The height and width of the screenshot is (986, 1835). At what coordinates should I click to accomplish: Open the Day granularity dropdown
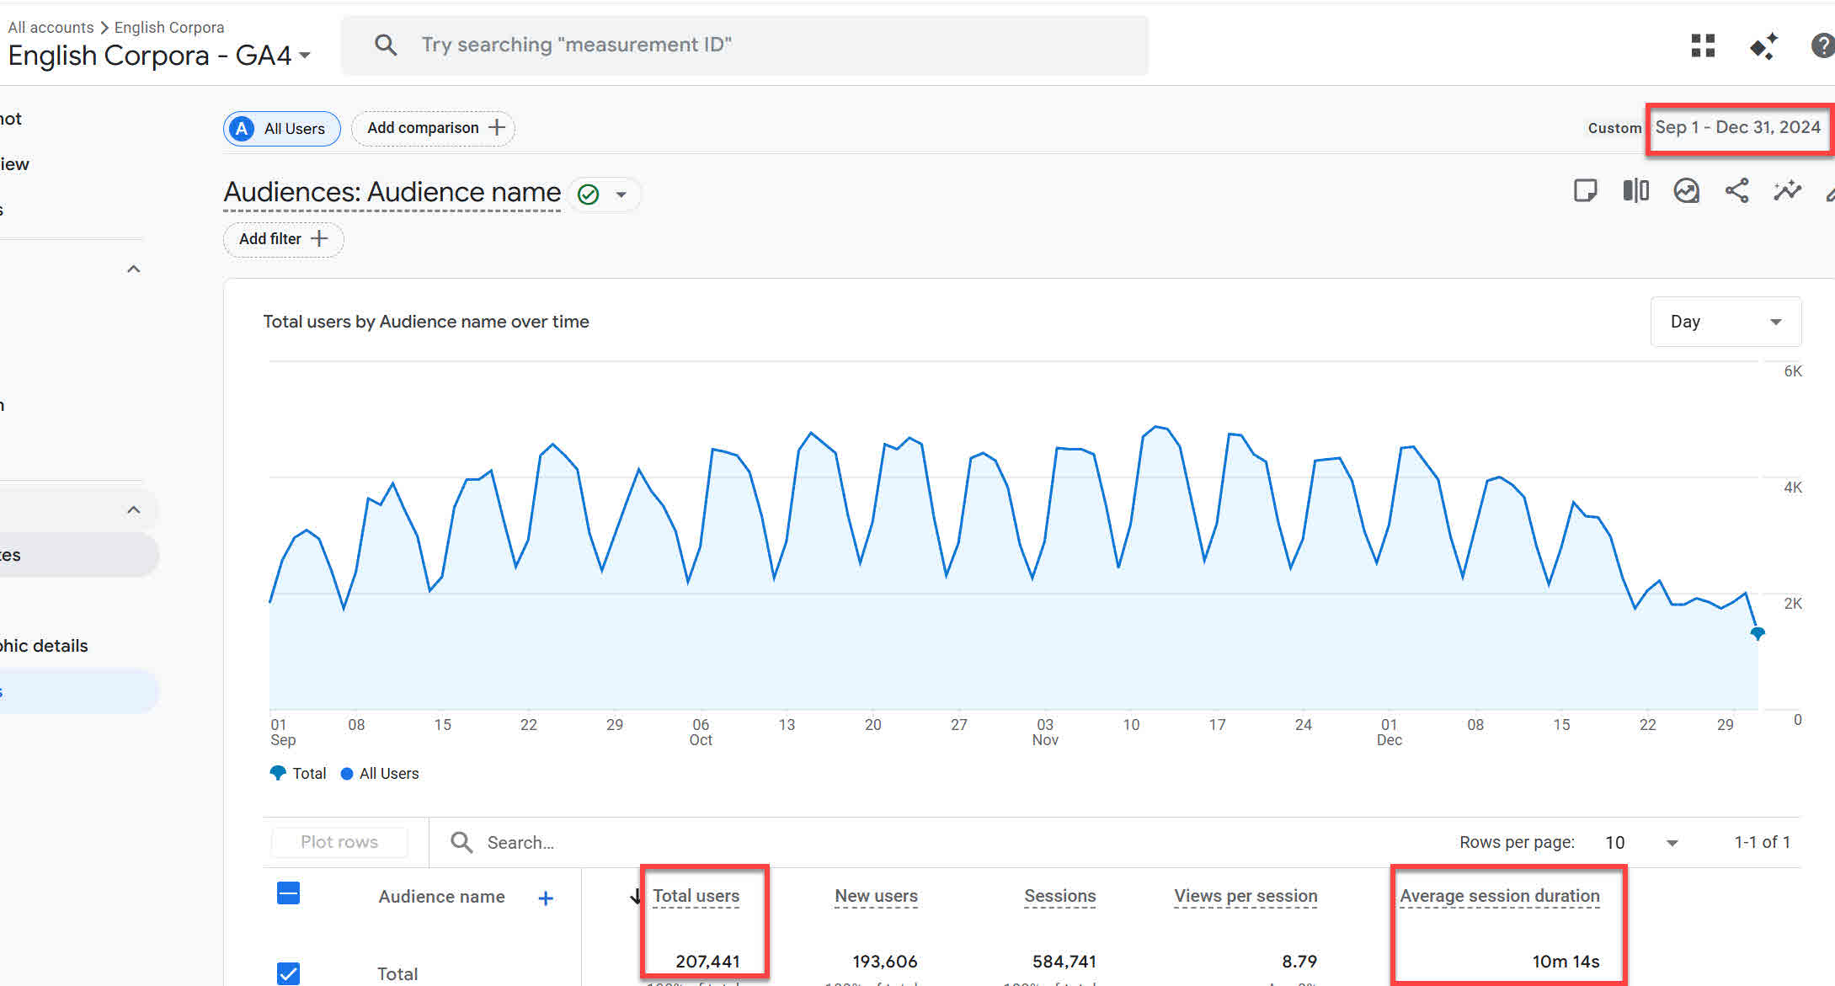1726,322
